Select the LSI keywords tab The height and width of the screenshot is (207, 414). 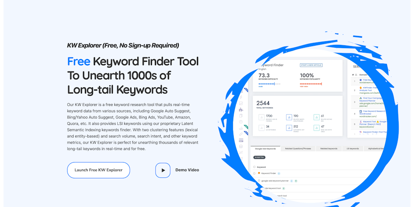[353, 149]
